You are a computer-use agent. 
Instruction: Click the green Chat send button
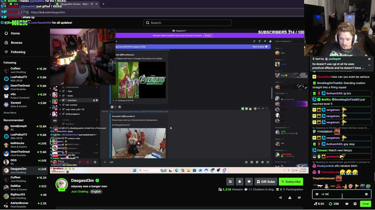tap(365, 204)
